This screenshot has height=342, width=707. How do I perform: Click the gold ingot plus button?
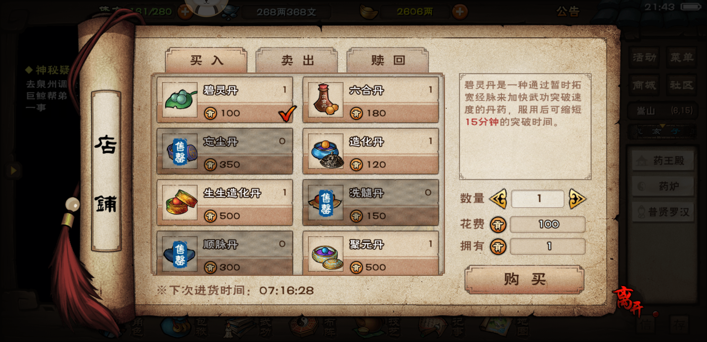[460, 12]
